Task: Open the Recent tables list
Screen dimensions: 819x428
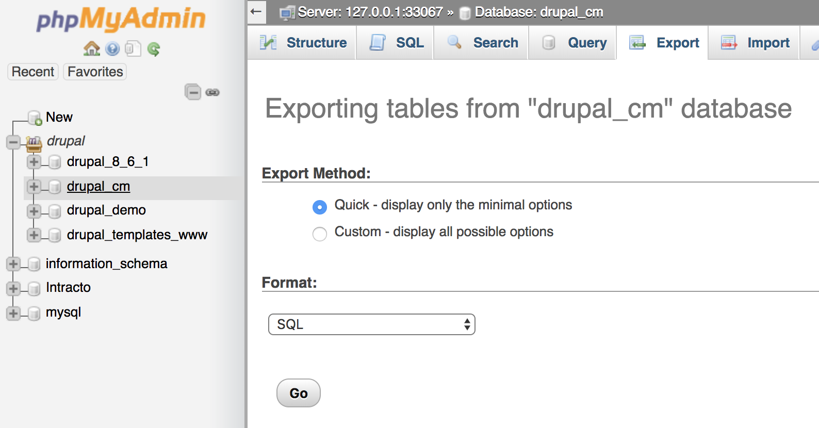Action: [33, 72]
